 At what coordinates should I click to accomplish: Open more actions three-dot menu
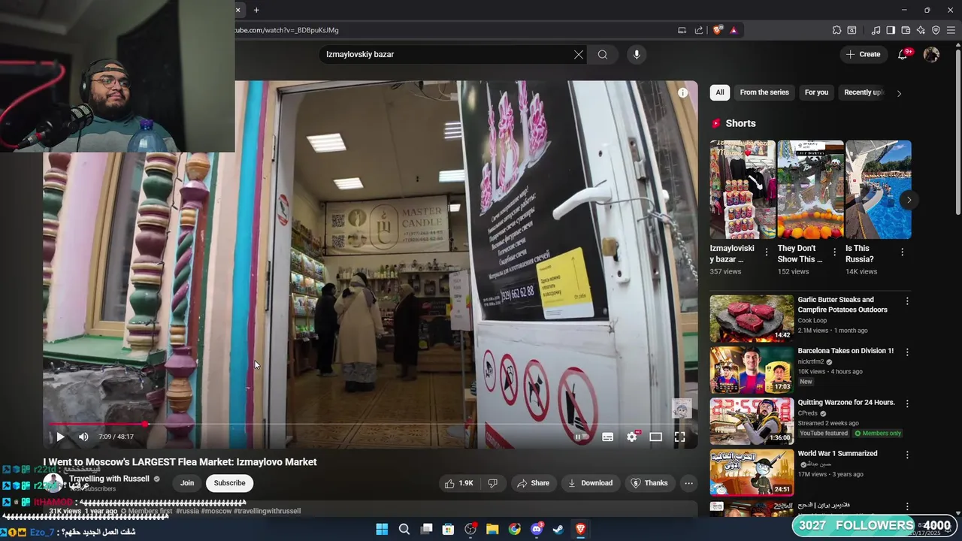pos(688,483)
